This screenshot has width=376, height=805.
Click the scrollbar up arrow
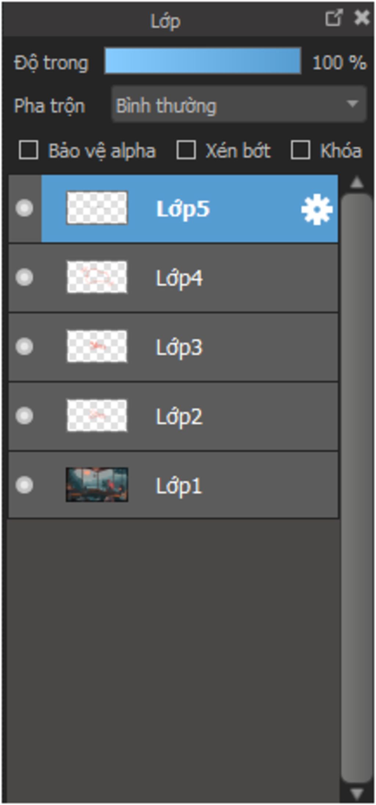357,182
